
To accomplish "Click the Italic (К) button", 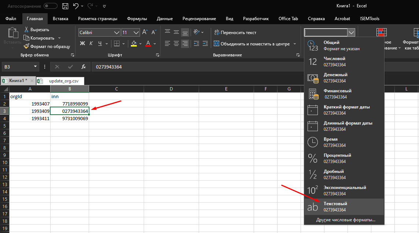I will point(91,44).
